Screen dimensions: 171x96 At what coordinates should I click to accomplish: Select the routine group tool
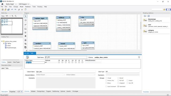tap(26, 47)
